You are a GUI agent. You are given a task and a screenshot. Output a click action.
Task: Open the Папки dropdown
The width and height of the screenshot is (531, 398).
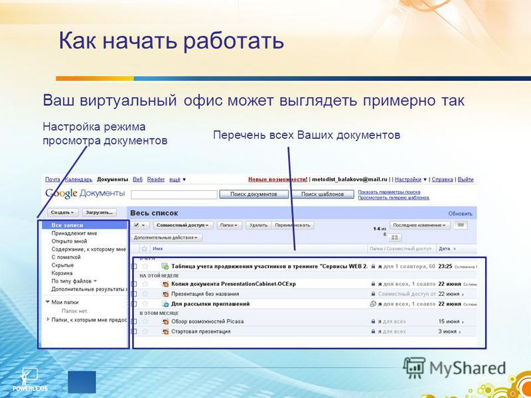(x=229, y=225)
